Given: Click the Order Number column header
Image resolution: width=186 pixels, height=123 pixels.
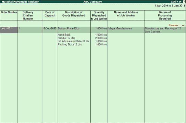Looking at the screenshot, I should (x=9, y=12).
